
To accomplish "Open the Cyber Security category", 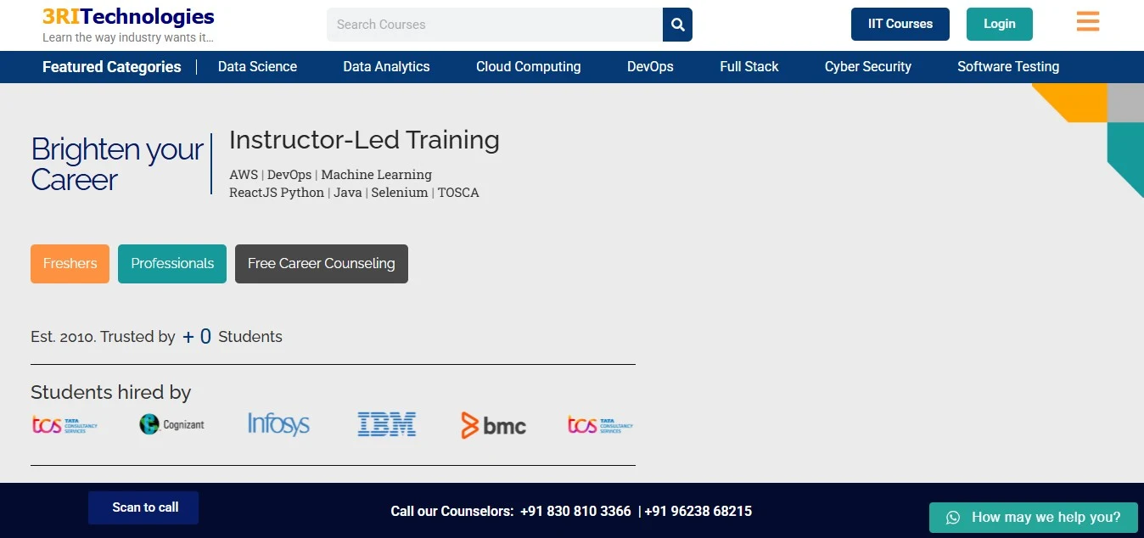I will tap(867, 67).
